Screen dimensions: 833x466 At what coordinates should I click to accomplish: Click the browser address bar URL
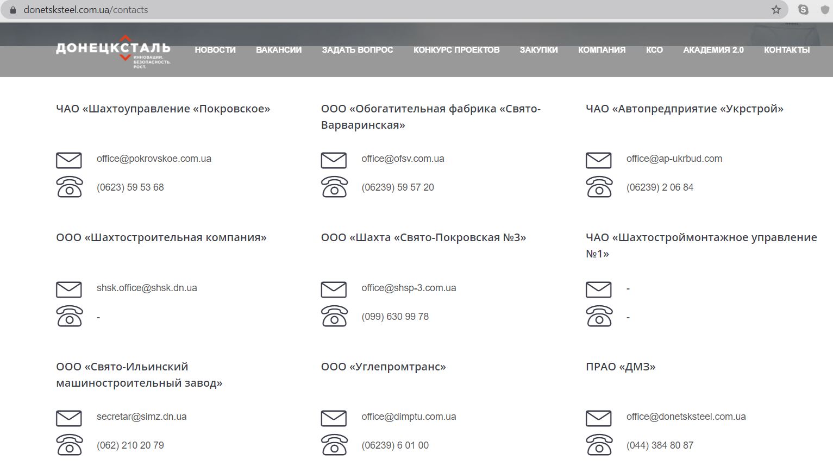tap(86, 10)
